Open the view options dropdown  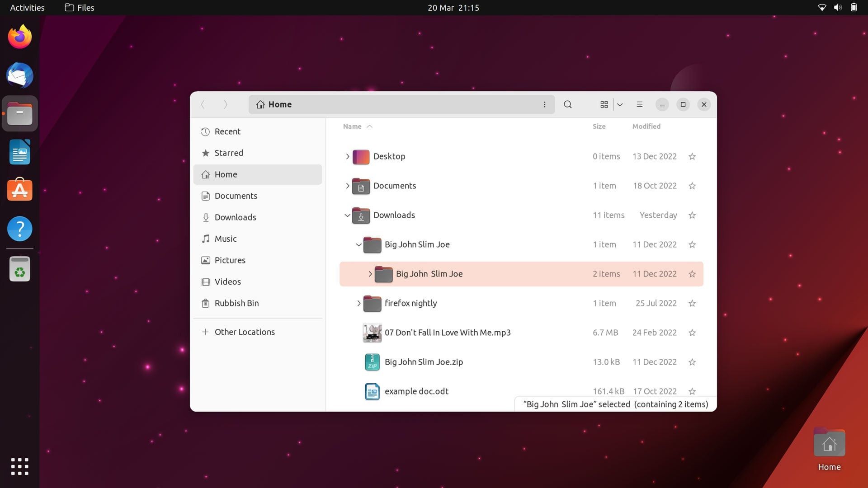[620, 104]
